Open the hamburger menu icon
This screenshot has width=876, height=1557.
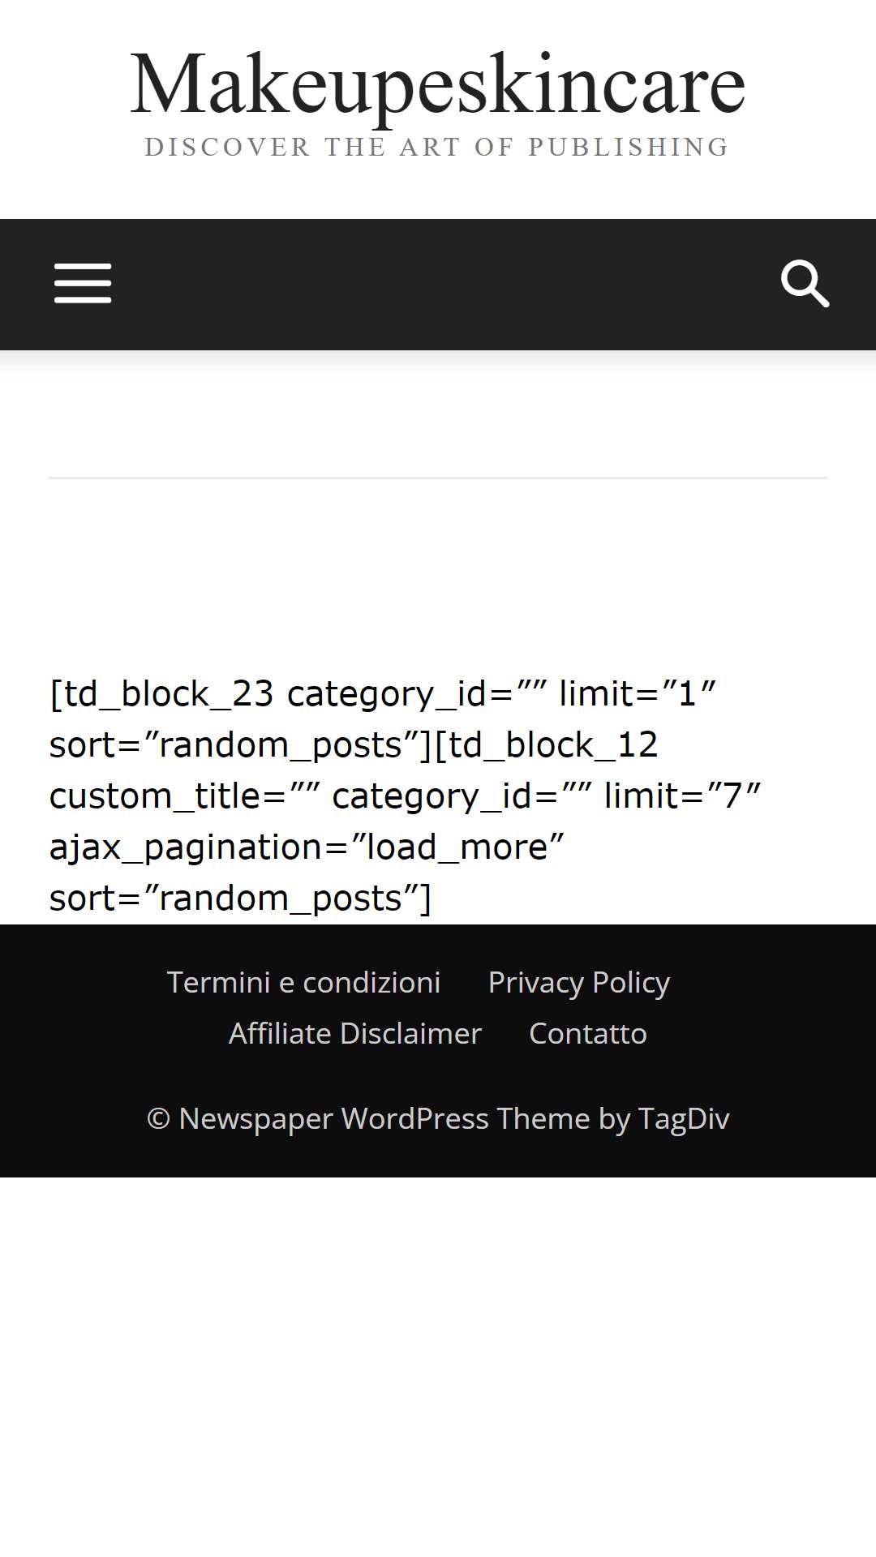[83, 284]
